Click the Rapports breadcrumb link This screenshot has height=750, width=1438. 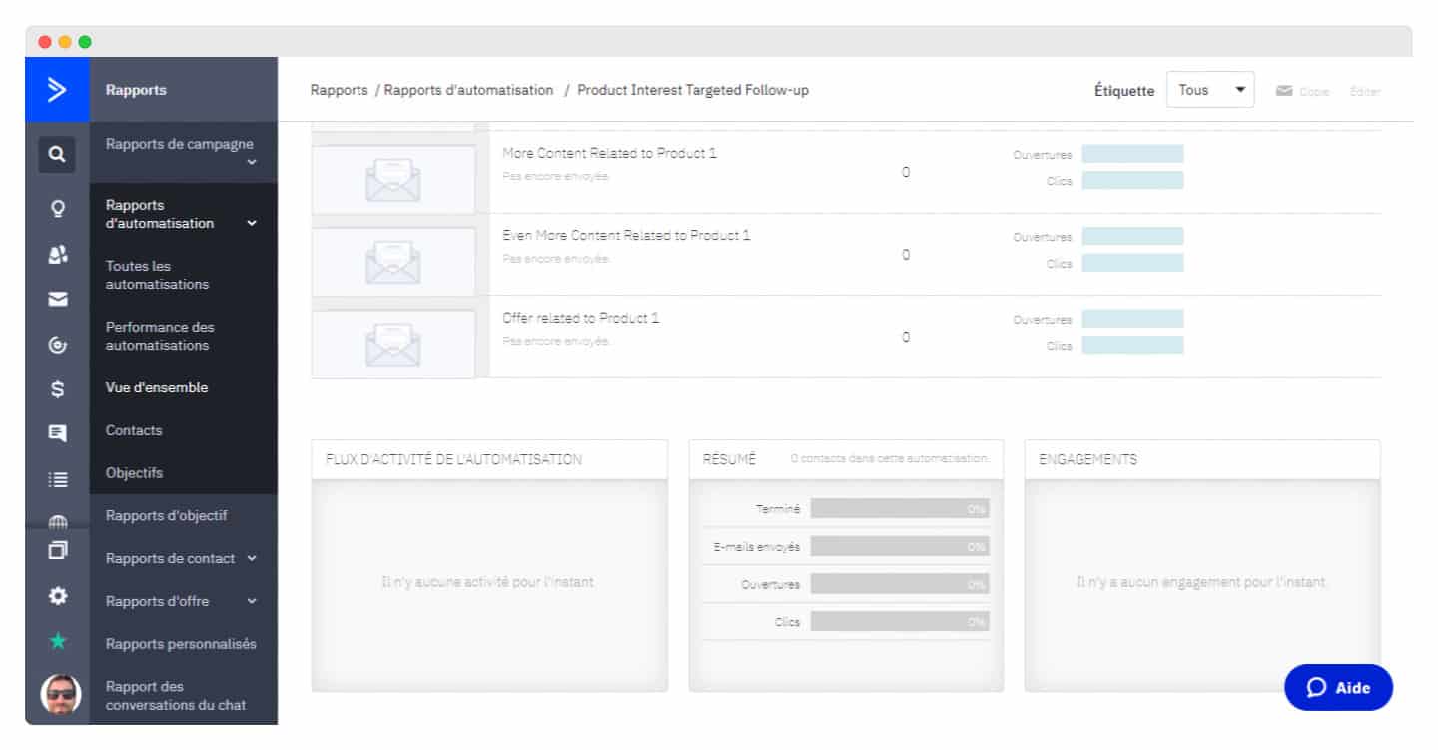[339, 90]
